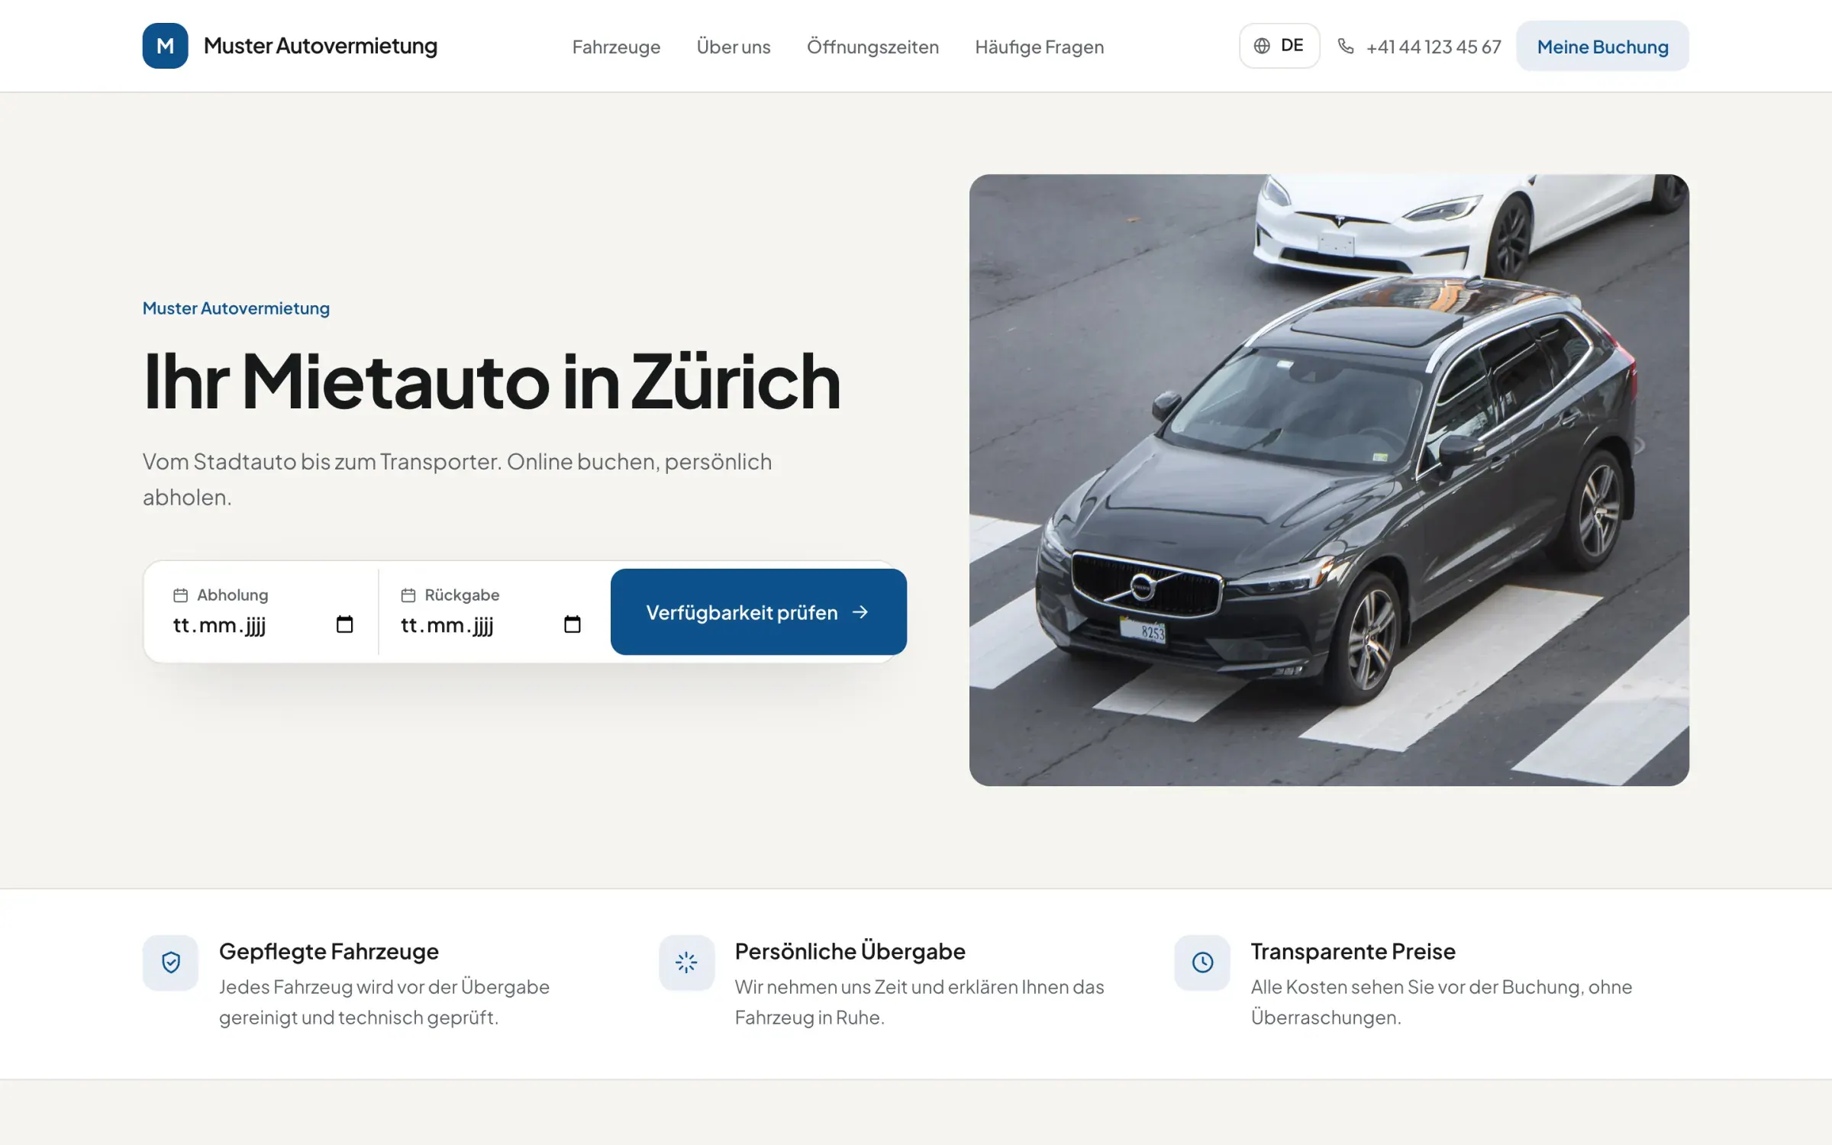Click the text 'Wir nehmen uns Zeit und erklären'

(876, 987)
